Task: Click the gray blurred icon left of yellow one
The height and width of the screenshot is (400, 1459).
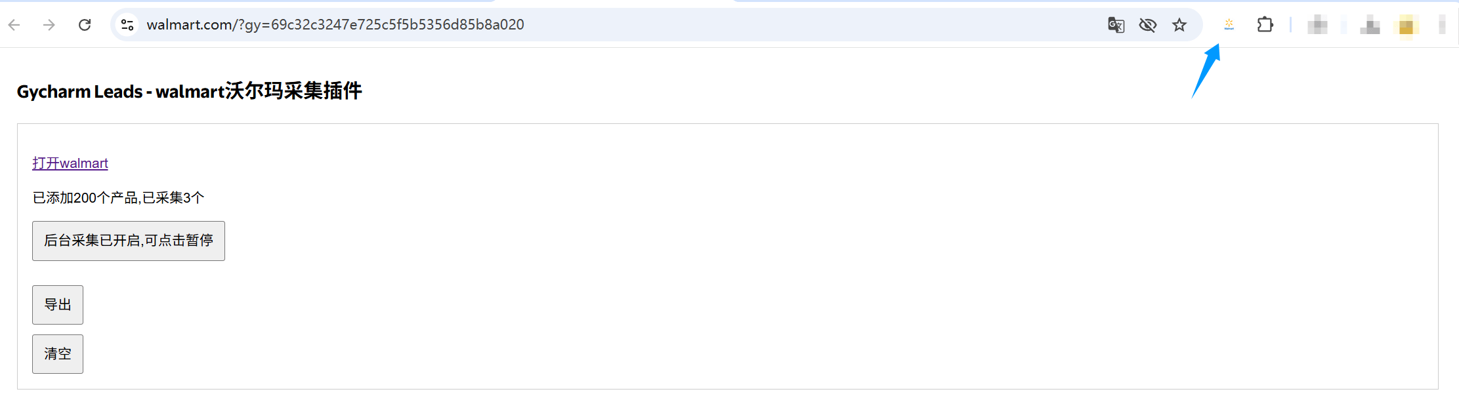Action: 1370,26
